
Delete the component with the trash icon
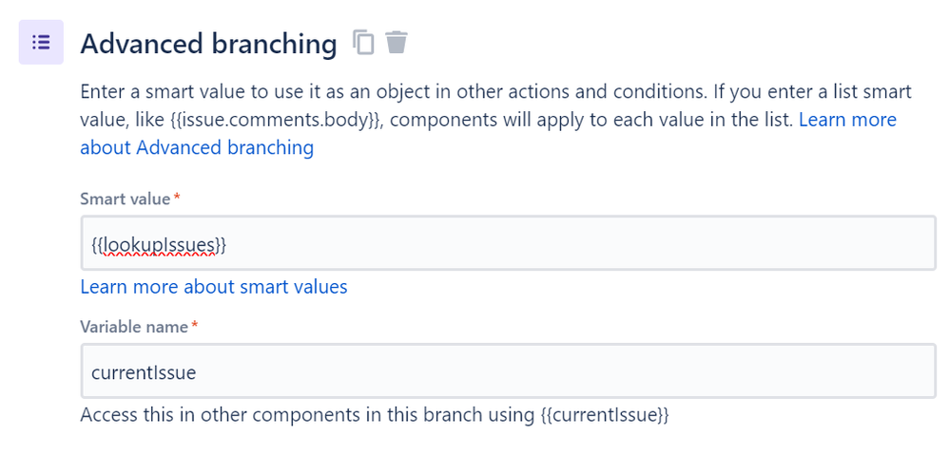pos(397,43)
